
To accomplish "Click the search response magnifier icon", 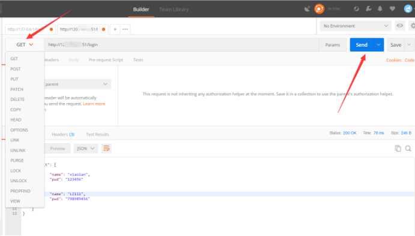I will 408,149.
